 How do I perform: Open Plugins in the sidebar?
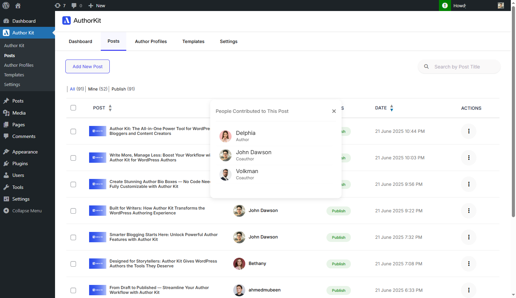28,163
